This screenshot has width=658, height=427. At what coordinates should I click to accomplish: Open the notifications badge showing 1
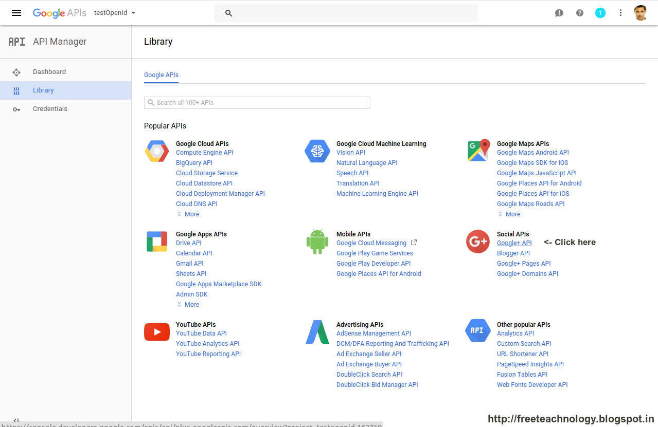[600, 13]
